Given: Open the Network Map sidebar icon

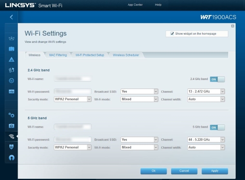Looking at the screenshot, I should (11, 38).
